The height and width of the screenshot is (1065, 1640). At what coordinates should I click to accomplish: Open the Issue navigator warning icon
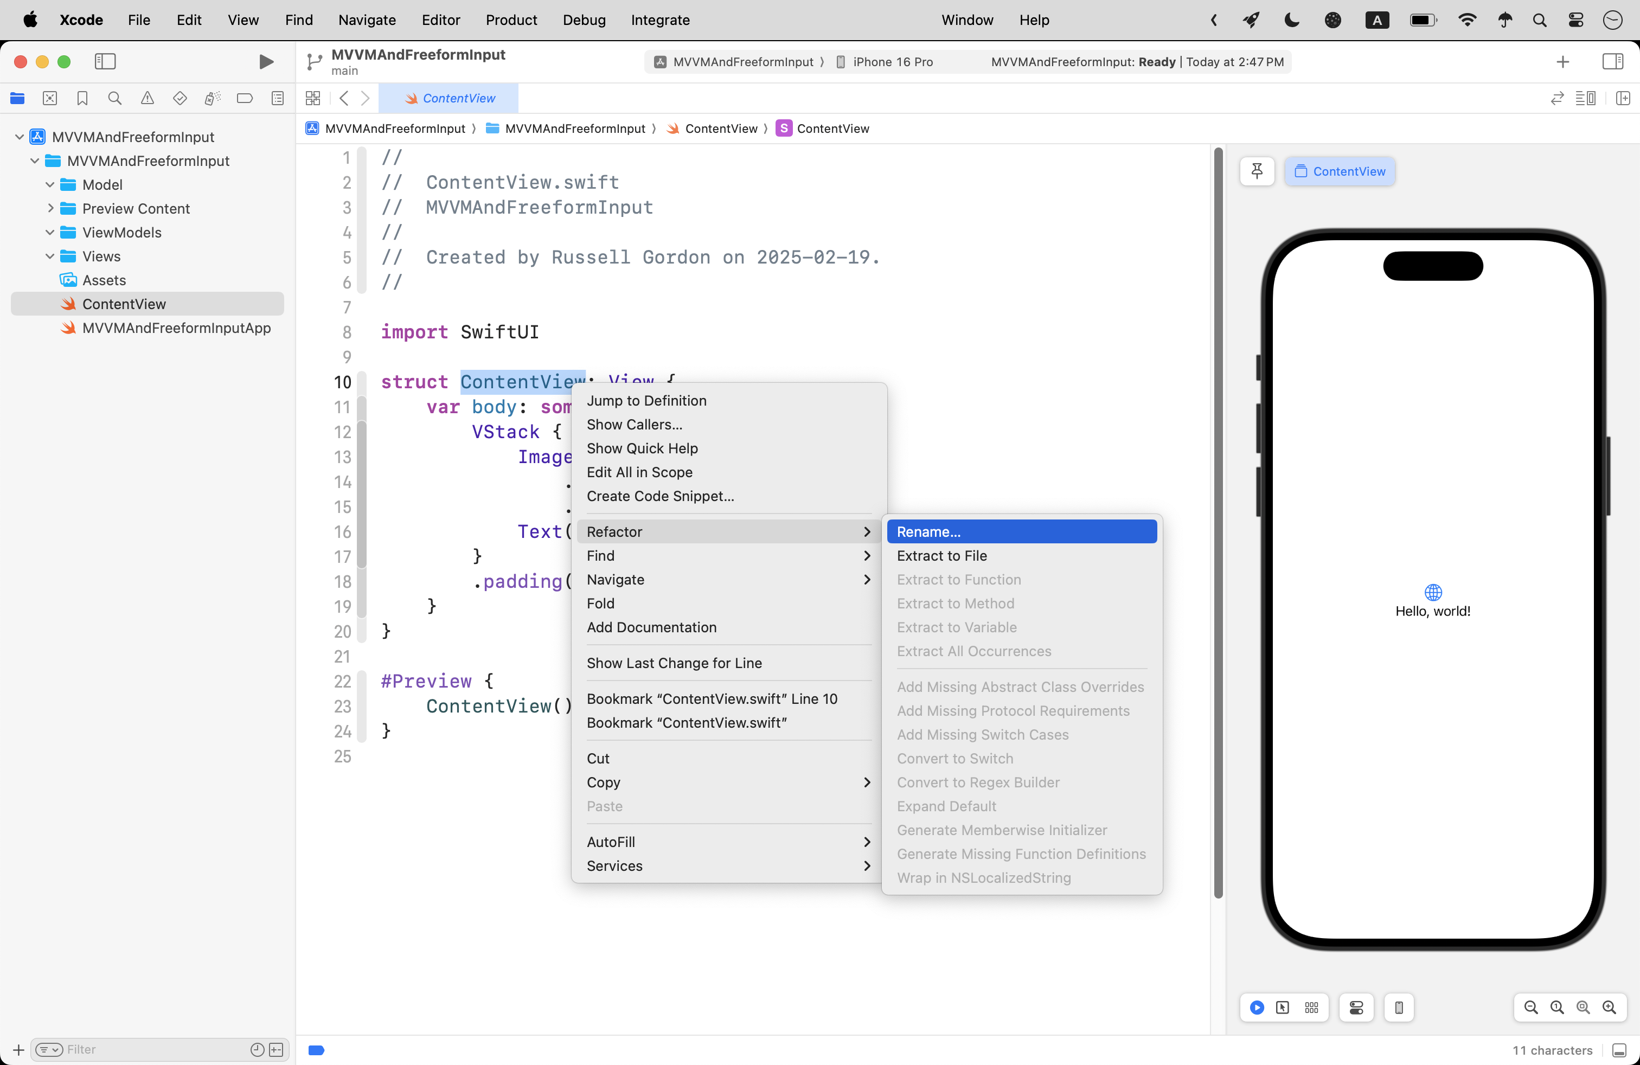pos(148,99)
